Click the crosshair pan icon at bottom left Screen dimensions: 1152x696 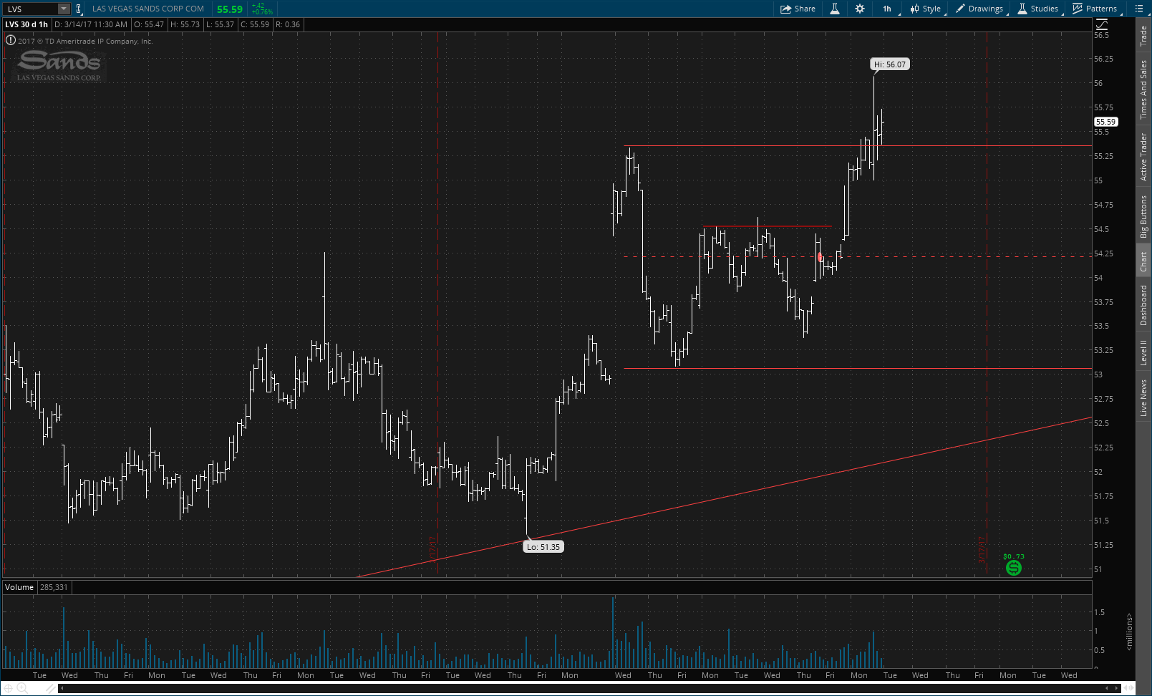[x=7, y=688]
